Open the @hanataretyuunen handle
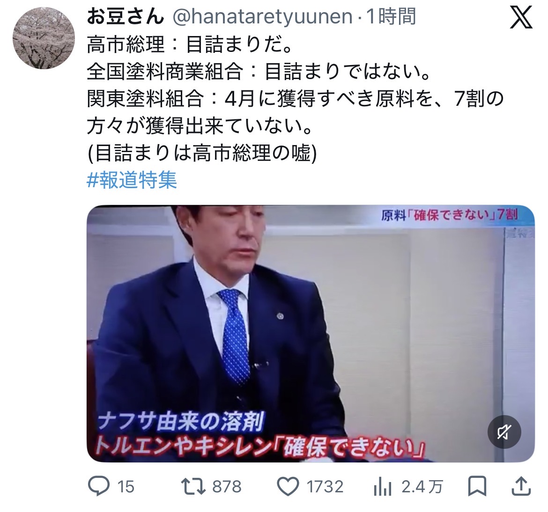548x512 pixels. pyautogui.click(x=262, y=17)
